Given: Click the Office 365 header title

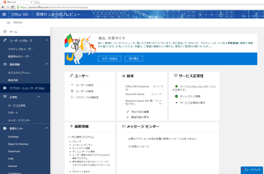Looking at the screenshot, I should pyautogui.click(x=20, y=14).
